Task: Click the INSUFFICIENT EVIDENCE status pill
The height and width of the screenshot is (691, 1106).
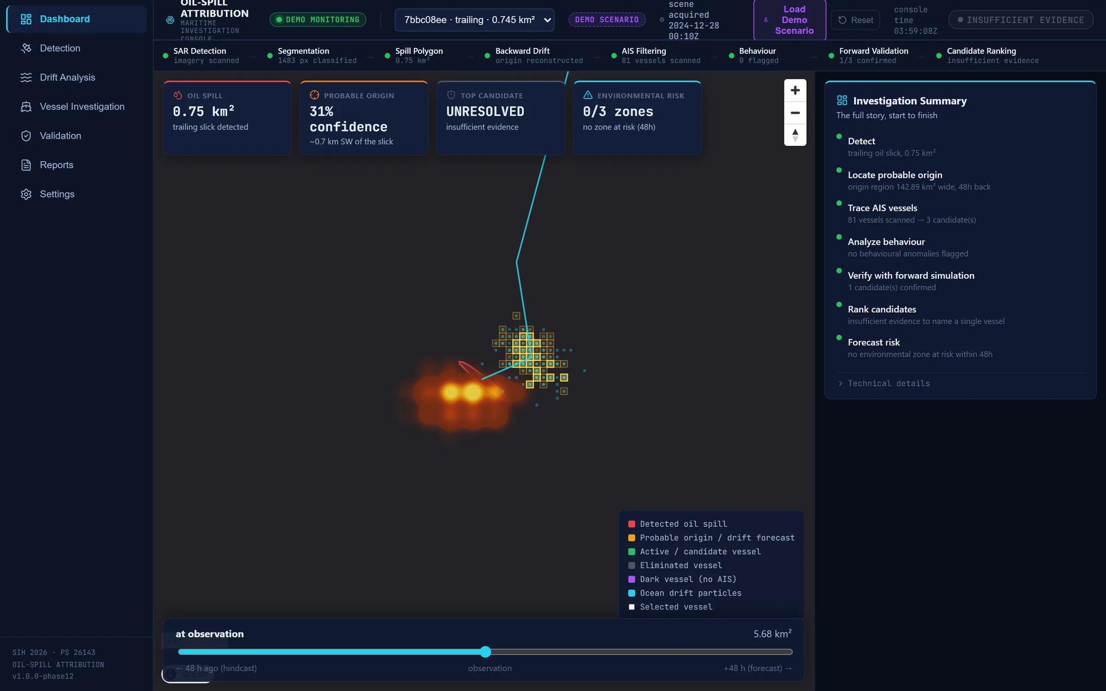Action: (x=1021, y=20)
